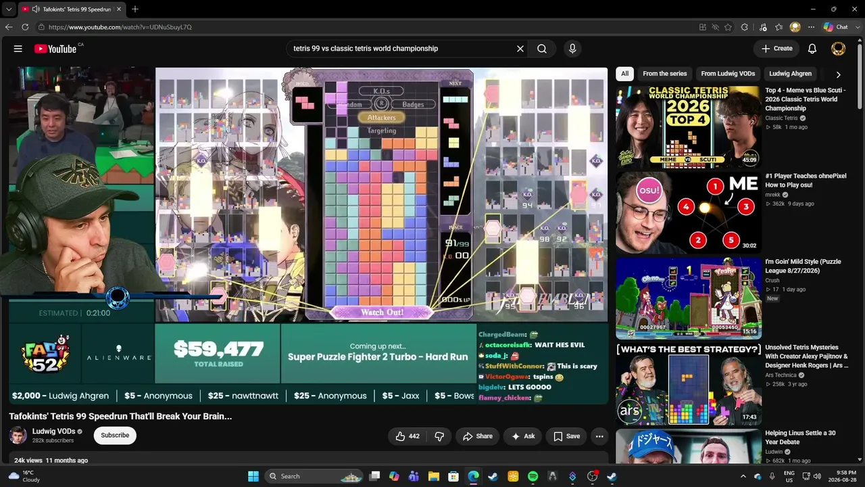Open I'm Goin' Mild Style video thumbnail
This screenshot has height=487, width=865.
688,298
